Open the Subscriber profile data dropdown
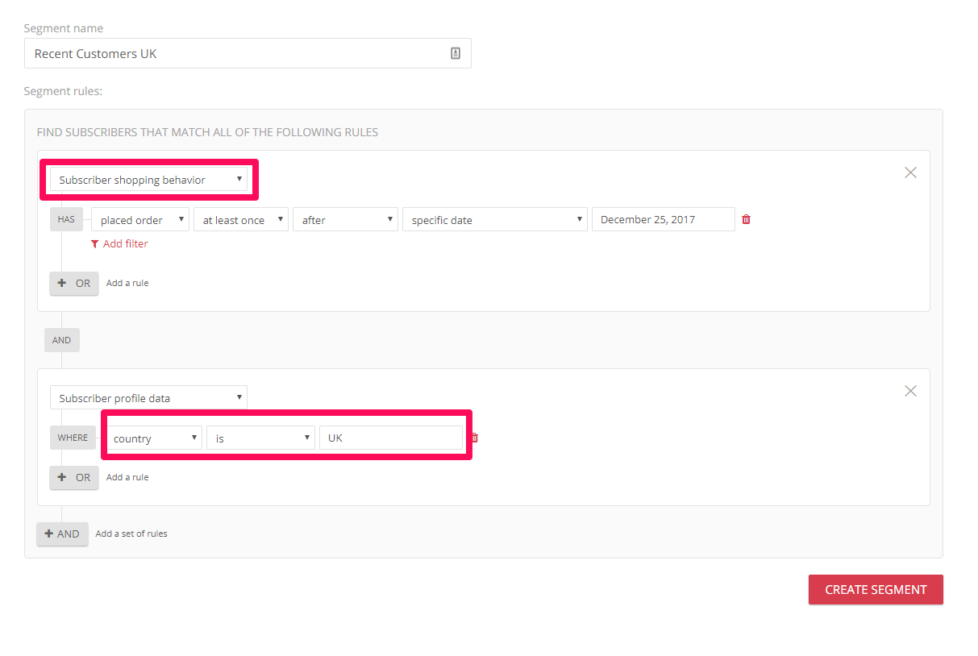The image size is (978, 656). point(148,398)
